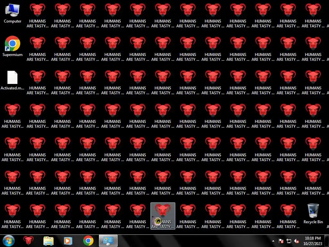Switch to the active control panel taskbar item

tap(108, 241)
